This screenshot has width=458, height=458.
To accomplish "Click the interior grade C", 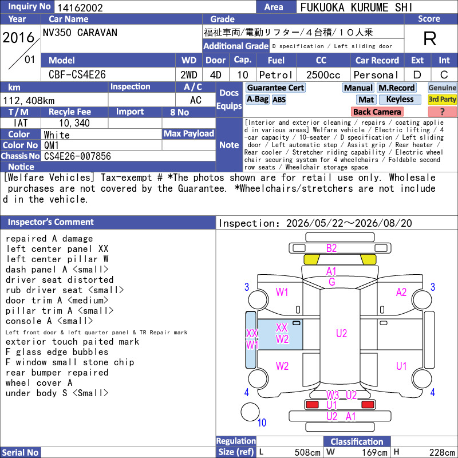I will 444,75.
